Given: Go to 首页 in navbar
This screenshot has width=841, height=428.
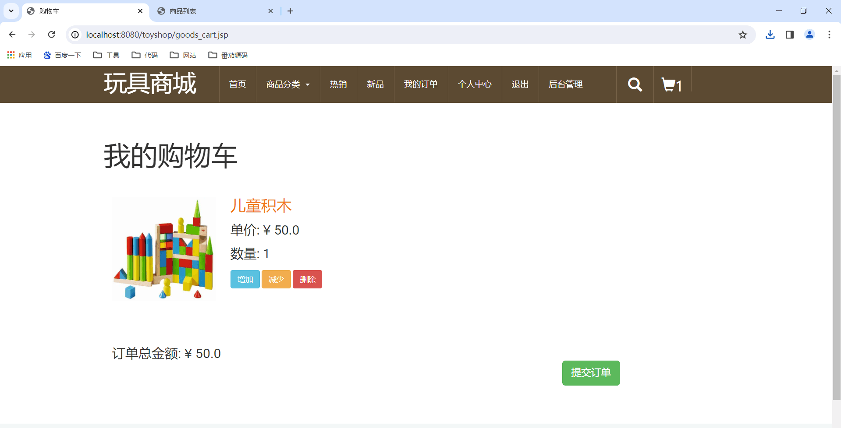Looking at the screenshot, I should pyautogui.click(x=238, y=84).
